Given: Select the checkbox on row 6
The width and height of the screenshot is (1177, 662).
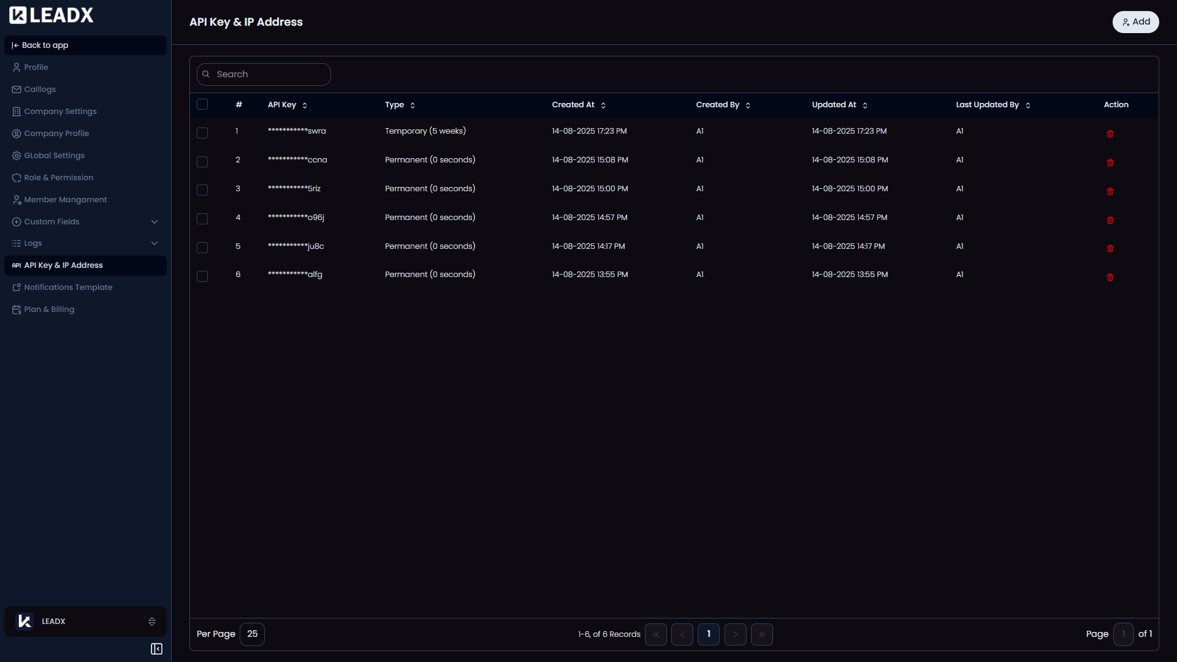Looking at the screenshot, I should click(x=202, y=276).
